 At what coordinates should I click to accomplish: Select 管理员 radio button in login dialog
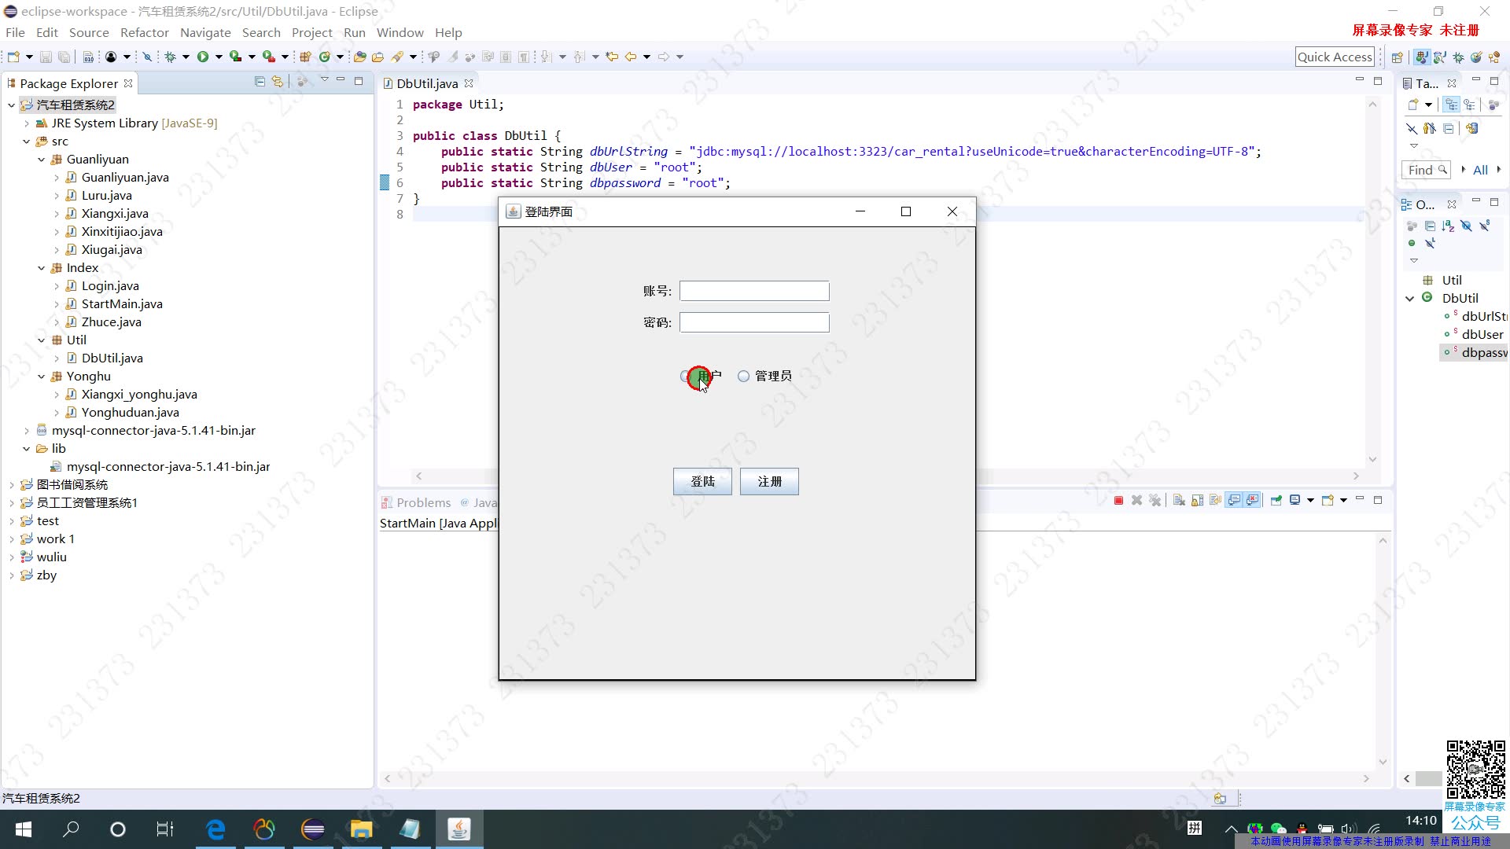(743, 375)
